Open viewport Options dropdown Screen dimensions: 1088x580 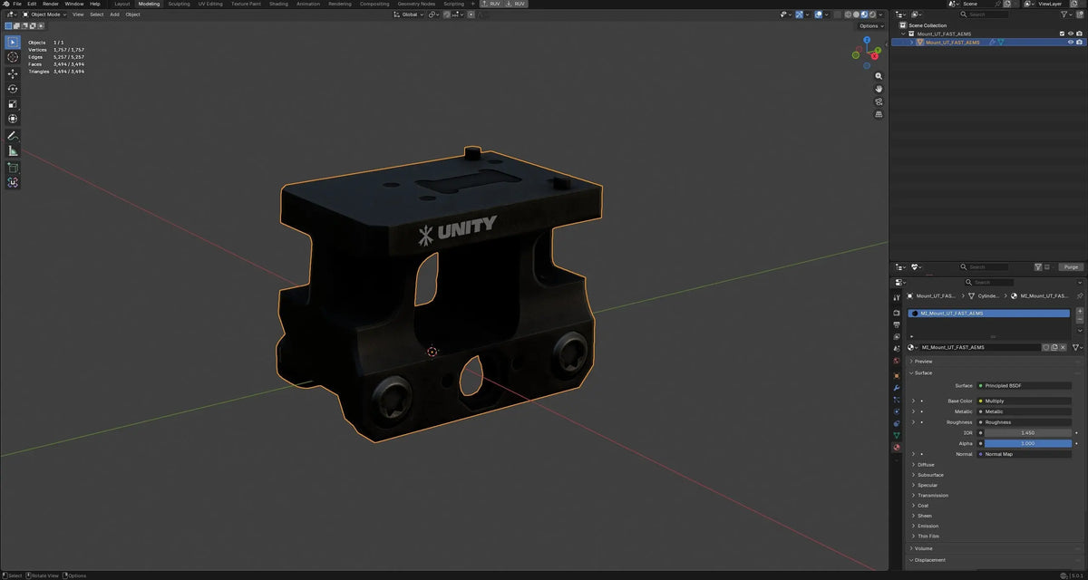870,25
